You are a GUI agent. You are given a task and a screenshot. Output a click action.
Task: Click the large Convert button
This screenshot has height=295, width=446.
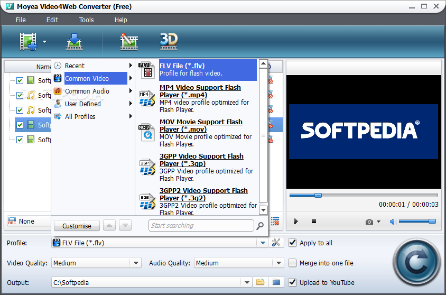click(417, 262)
